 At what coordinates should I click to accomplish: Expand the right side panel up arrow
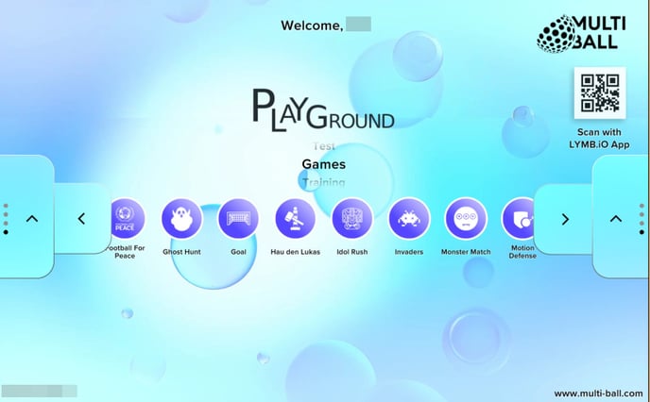click(x=616, y=219)
